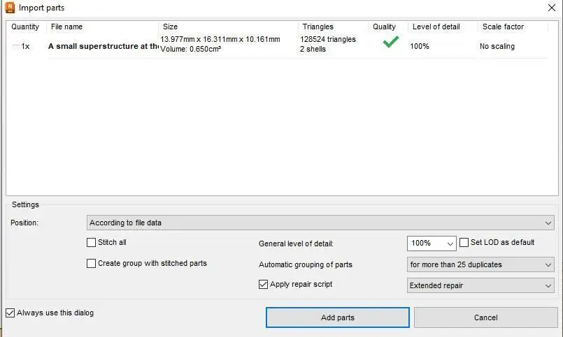Select the small superstructure part row

click(x=102, y=46)
